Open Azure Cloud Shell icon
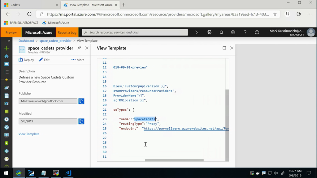Screen dimensions: 317x178 point(198,32)
